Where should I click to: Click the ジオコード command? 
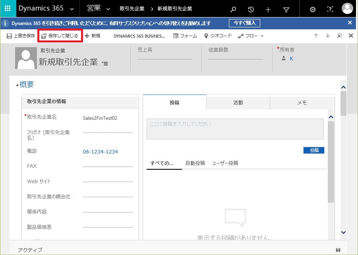click(x=218, y=36)
